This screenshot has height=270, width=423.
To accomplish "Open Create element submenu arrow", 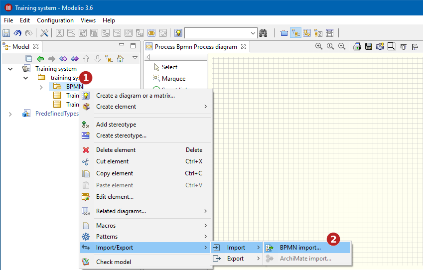I will pyautogui.click(x=206, y=106).
